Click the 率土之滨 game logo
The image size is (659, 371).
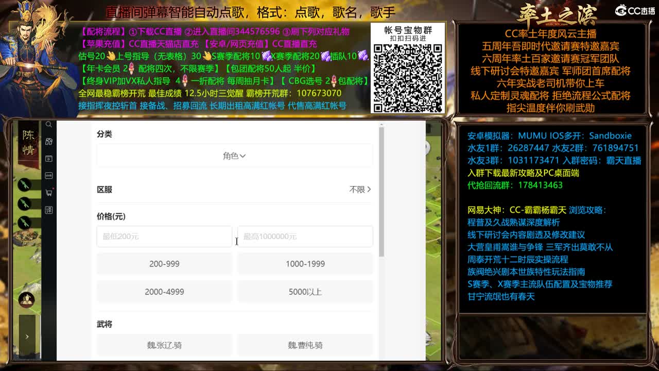(x=557, y=14)
